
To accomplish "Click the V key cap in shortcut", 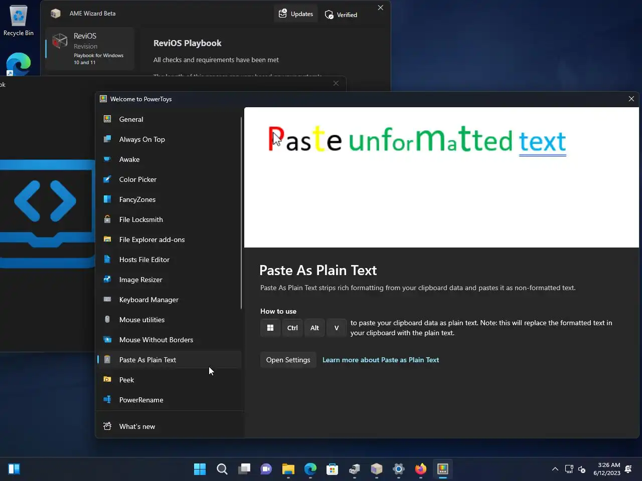I will [x=337, y=328].
